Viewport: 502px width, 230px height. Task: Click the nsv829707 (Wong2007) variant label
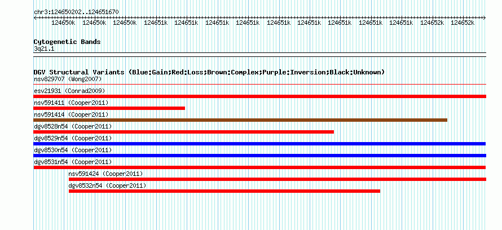coord(68,79)
